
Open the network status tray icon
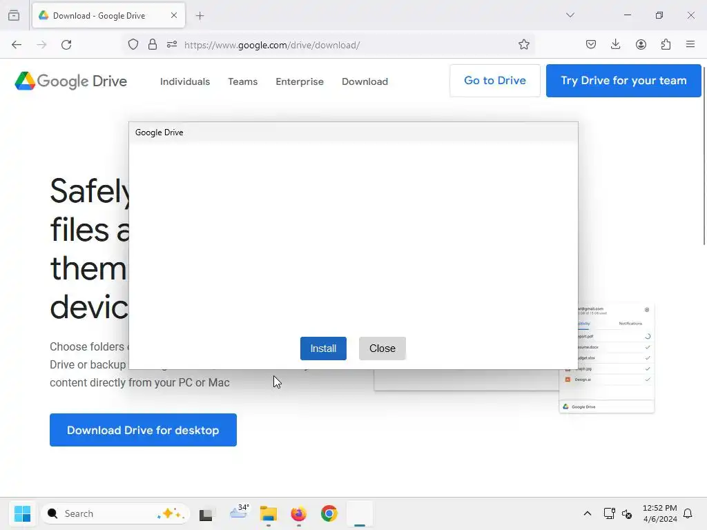click(x=609, y=513)
